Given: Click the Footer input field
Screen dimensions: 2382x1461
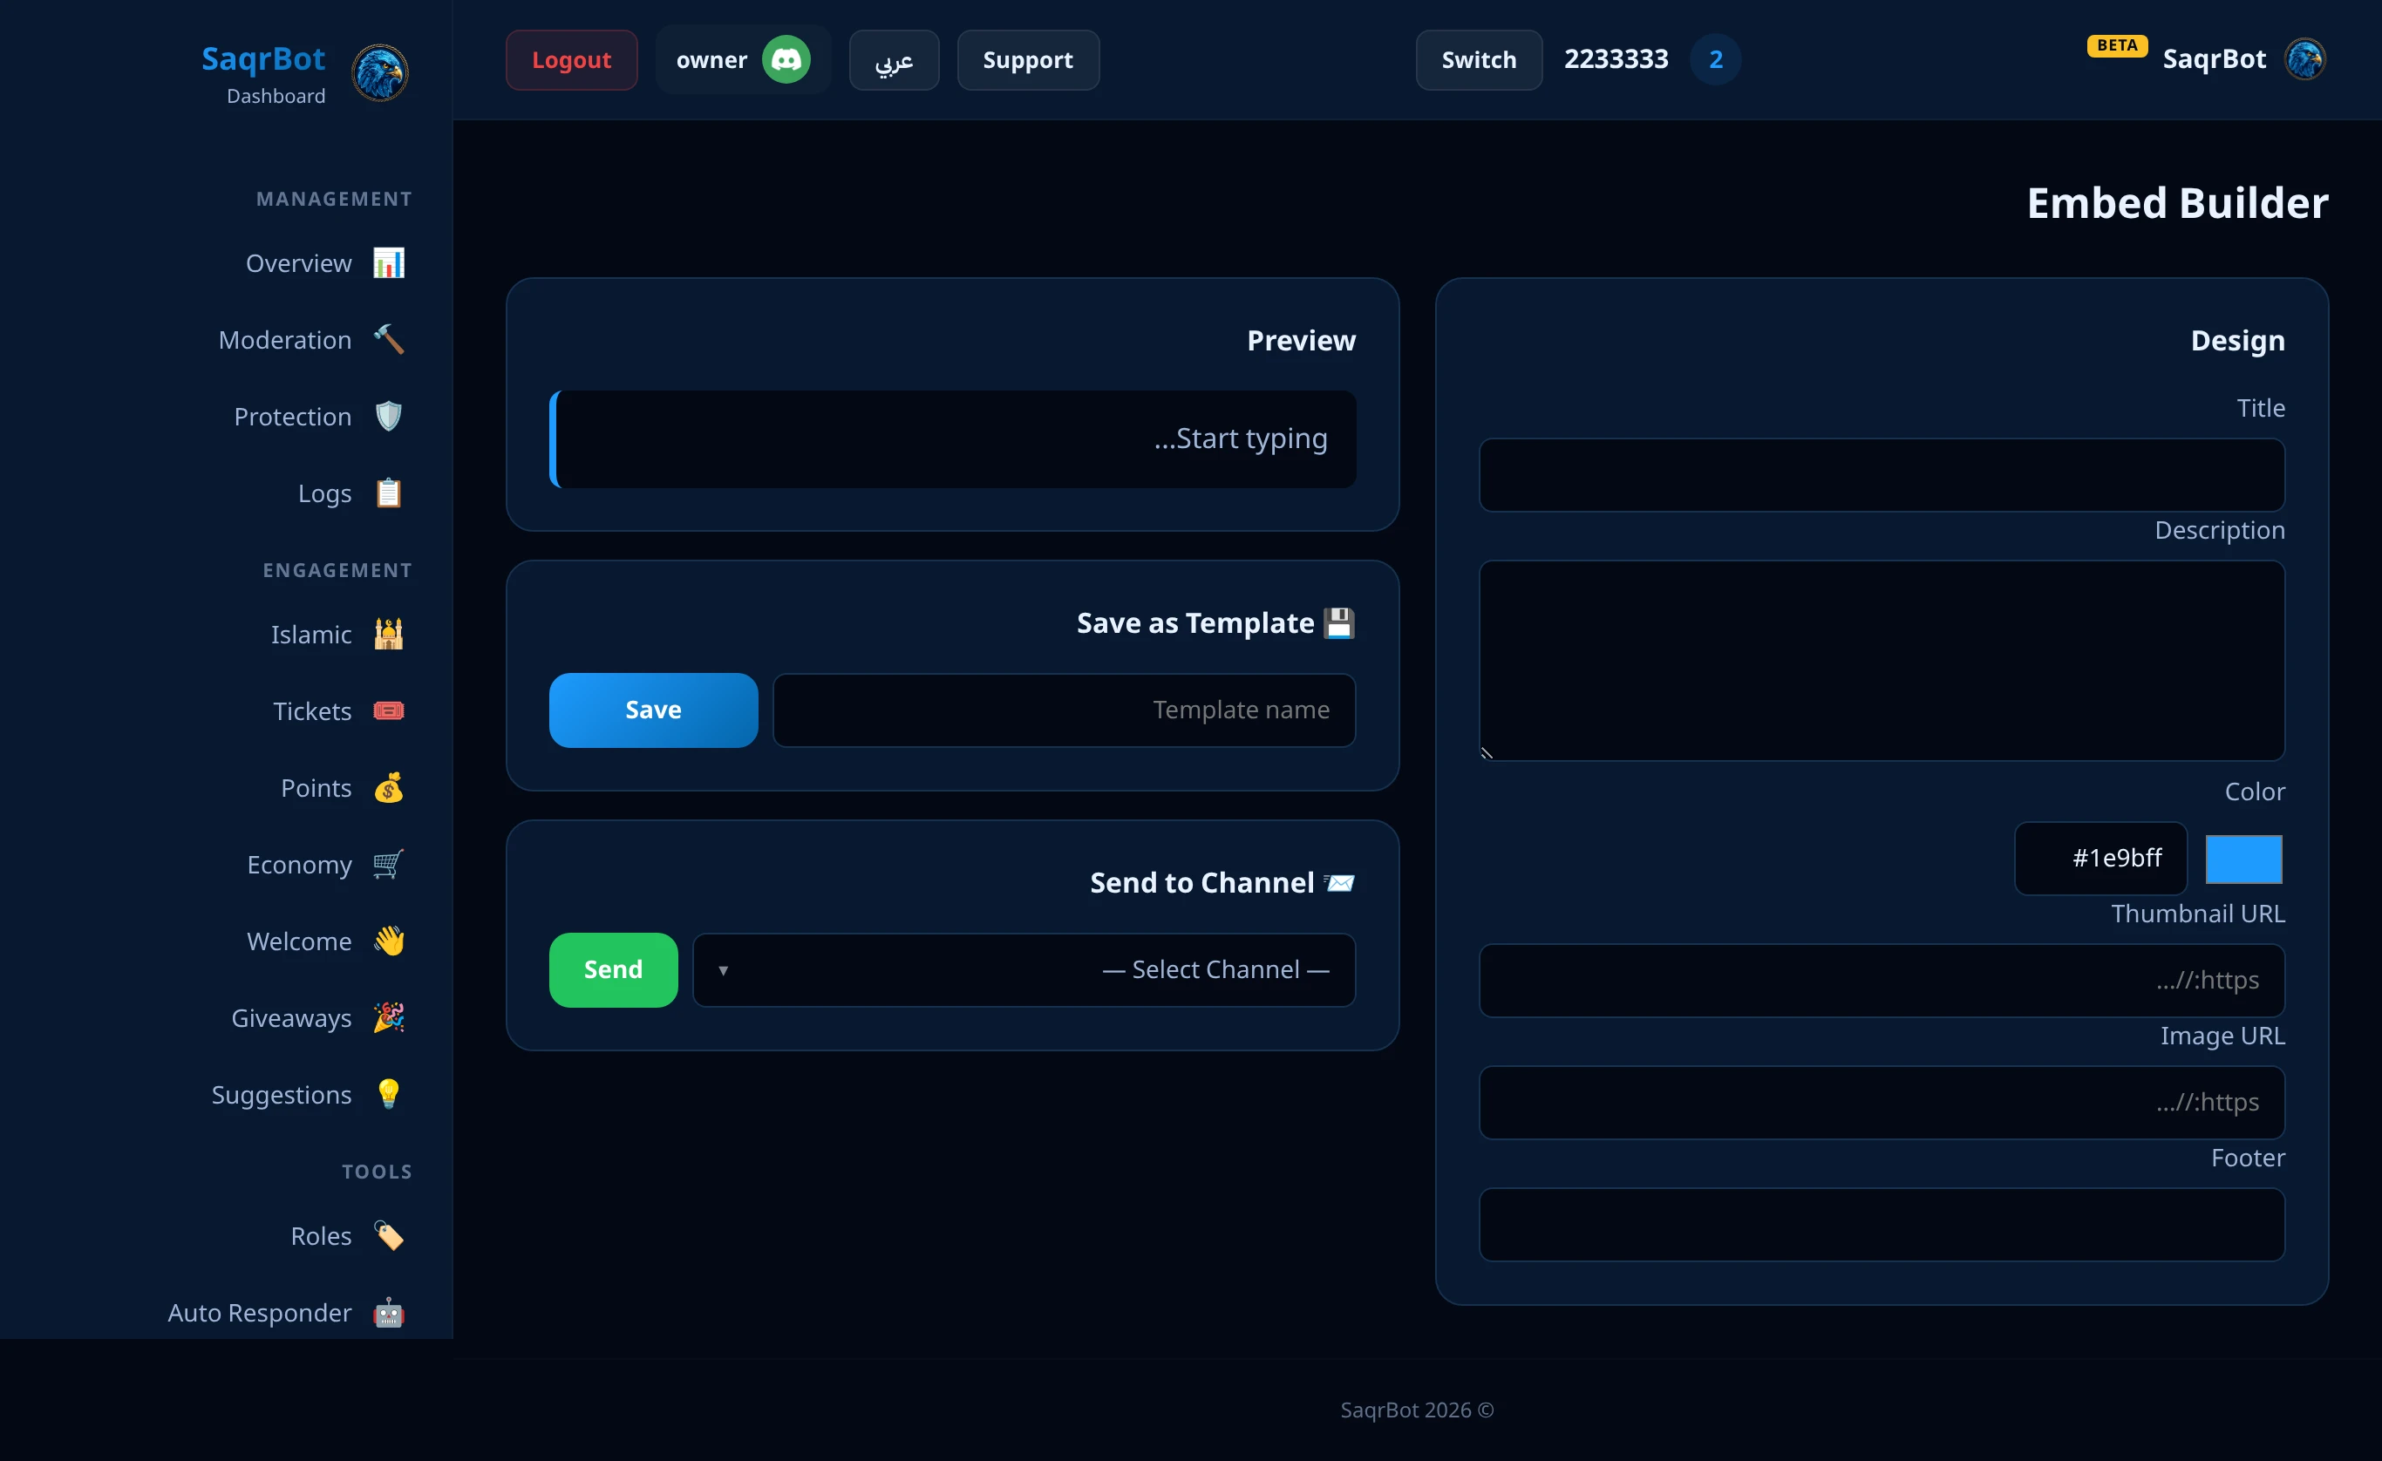Looking at the screenshot, I should tap(1882, 1226).
